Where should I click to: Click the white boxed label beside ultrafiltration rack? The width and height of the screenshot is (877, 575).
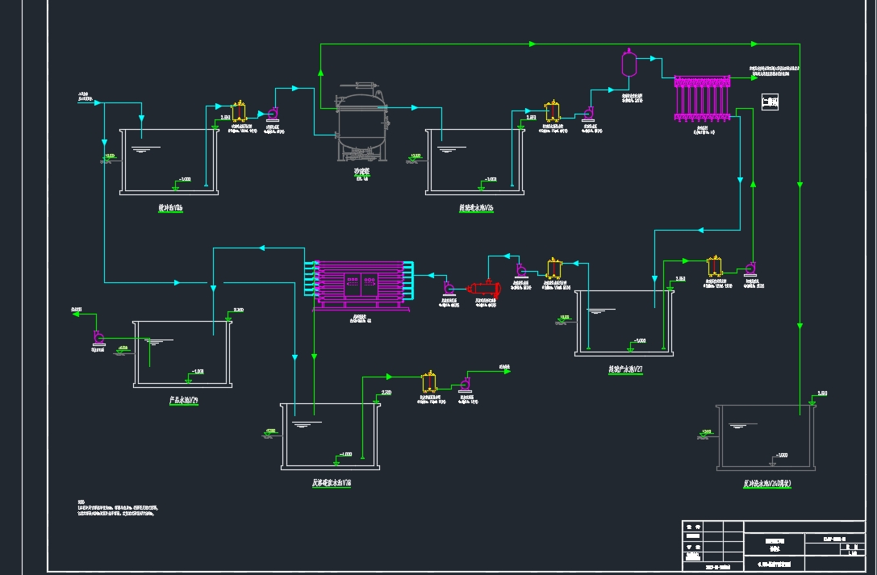coord(771,102)
